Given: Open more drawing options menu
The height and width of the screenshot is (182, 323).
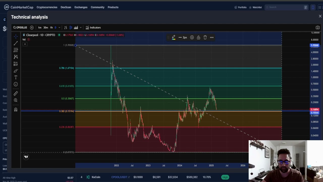Looking at the screenshot, I should (212, 37).
